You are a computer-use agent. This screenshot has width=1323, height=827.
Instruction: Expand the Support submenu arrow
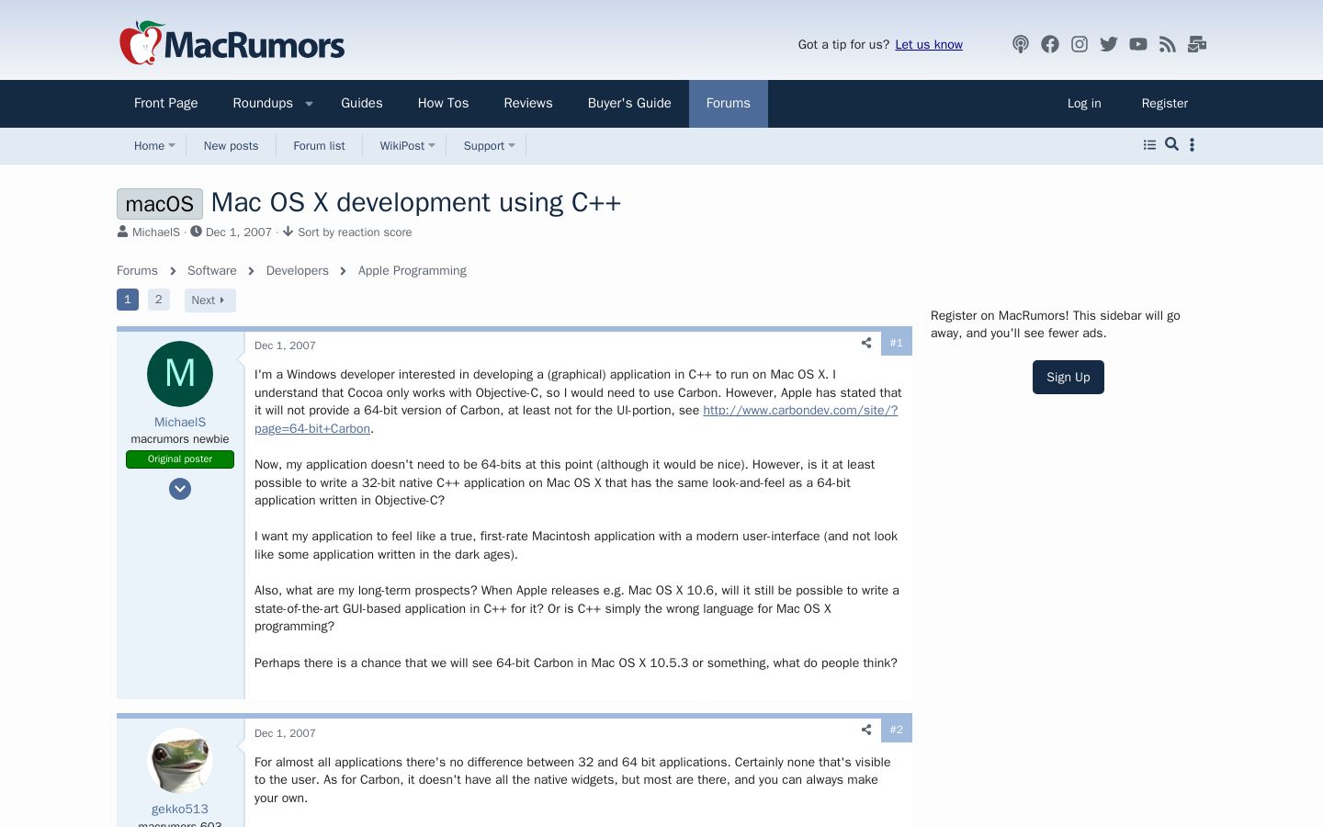(512, 145)
